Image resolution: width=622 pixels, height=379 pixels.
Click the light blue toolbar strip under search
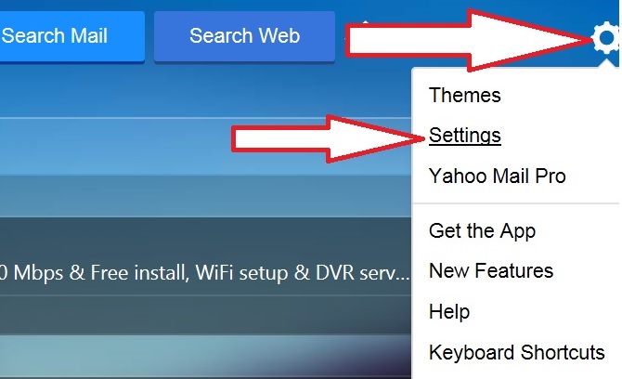pyautogui.click(x=205, y=146)
